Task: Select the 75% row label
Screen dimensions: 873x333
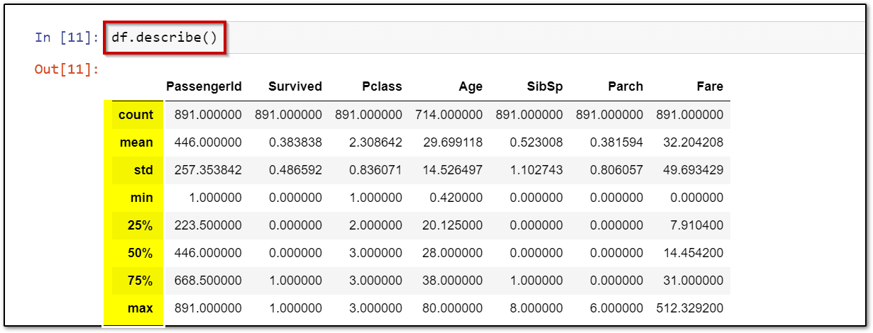Action: (141, 281)
